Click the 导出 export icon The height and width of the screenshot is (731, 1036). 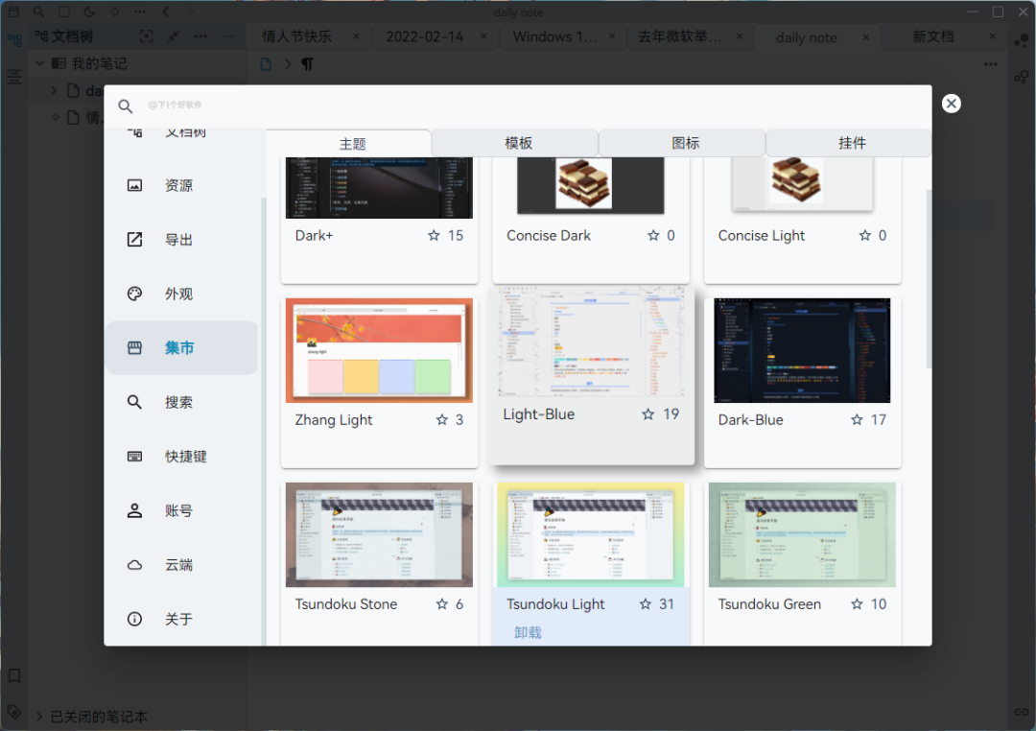click(135, 240)
